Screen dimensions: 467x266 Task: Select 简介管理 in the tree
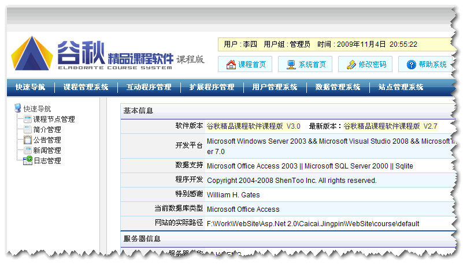click(x=47, y=130)
